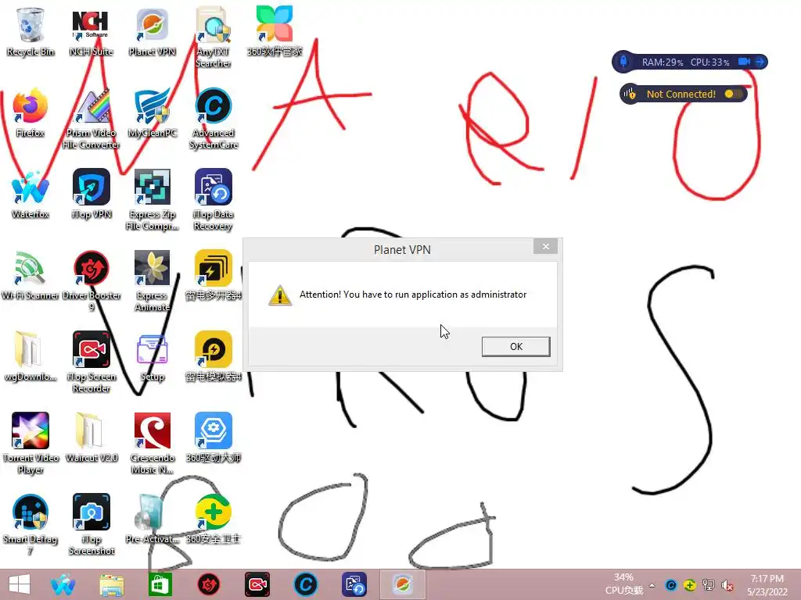
Task: Select the MyCleanPC desktop icon
Action: [x=152, y=113]
